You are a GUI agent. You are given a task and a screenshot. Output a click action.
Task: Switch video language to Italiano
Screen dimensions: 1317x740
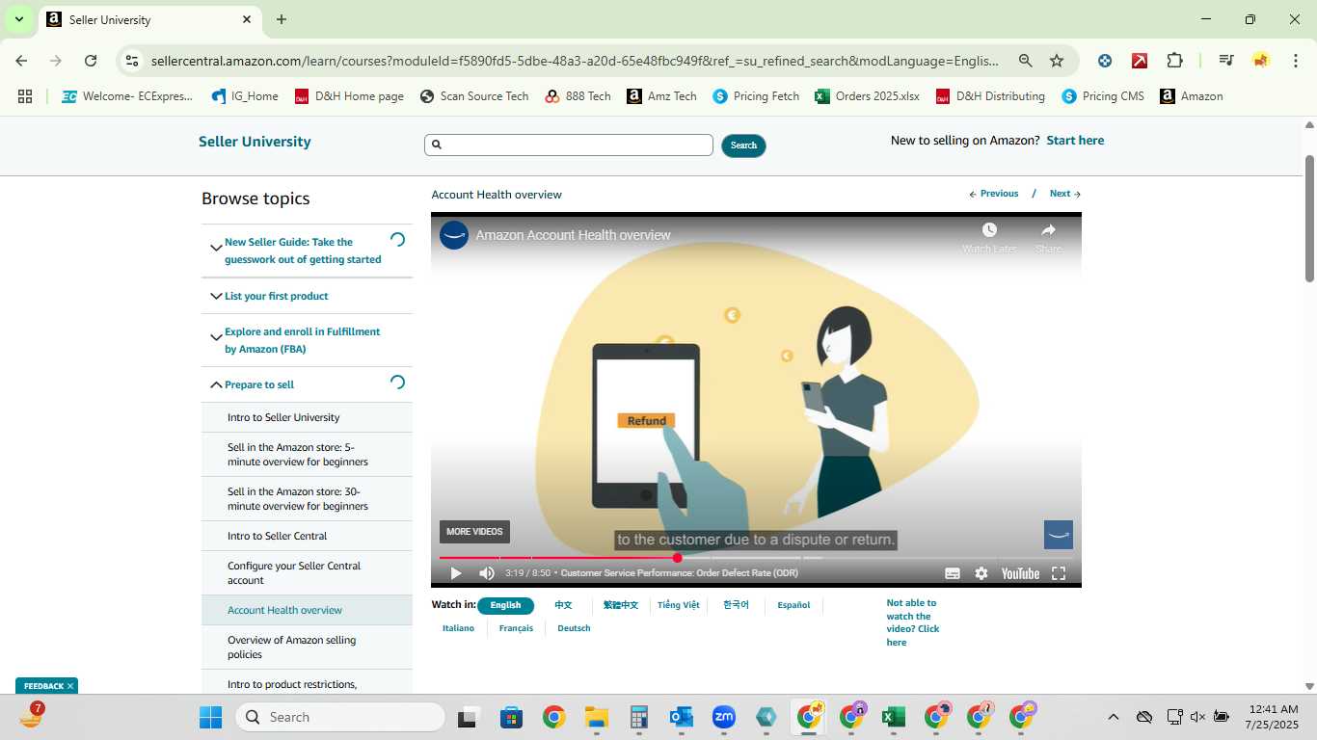458,628
